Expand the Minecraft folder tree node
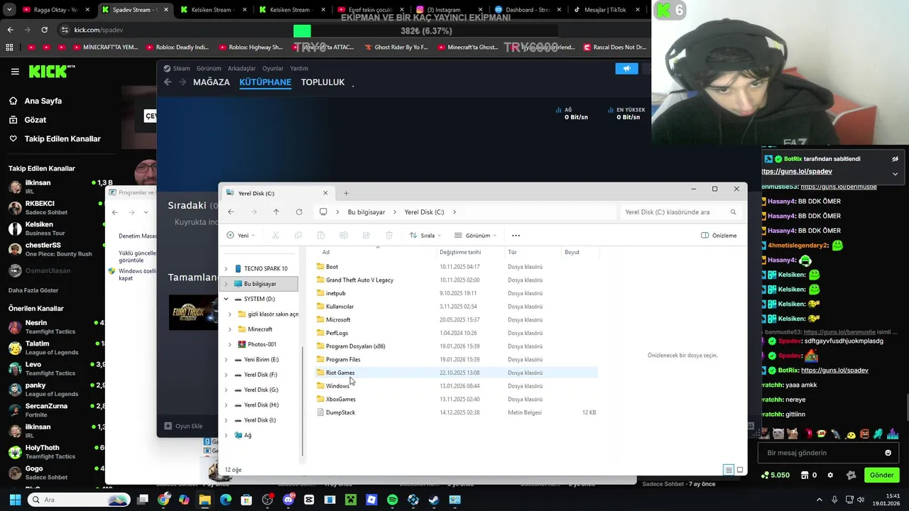 (229, 329)
